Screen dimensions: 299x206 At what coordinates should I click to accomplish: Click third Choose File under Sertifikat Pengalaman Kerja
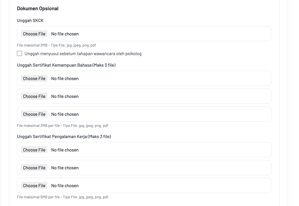[34, 186]
